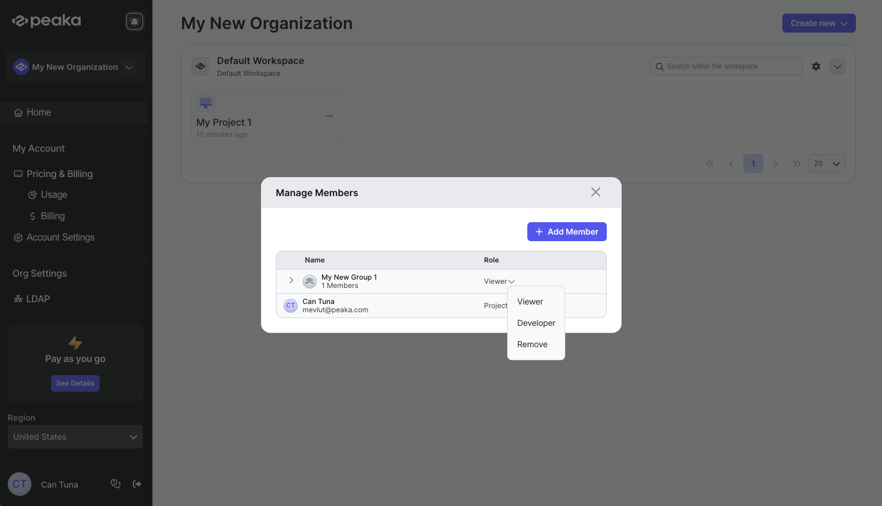Screen dimensions: 882x506
Task: Open the My New Organization switcher
Action: [x=75, y=67]
